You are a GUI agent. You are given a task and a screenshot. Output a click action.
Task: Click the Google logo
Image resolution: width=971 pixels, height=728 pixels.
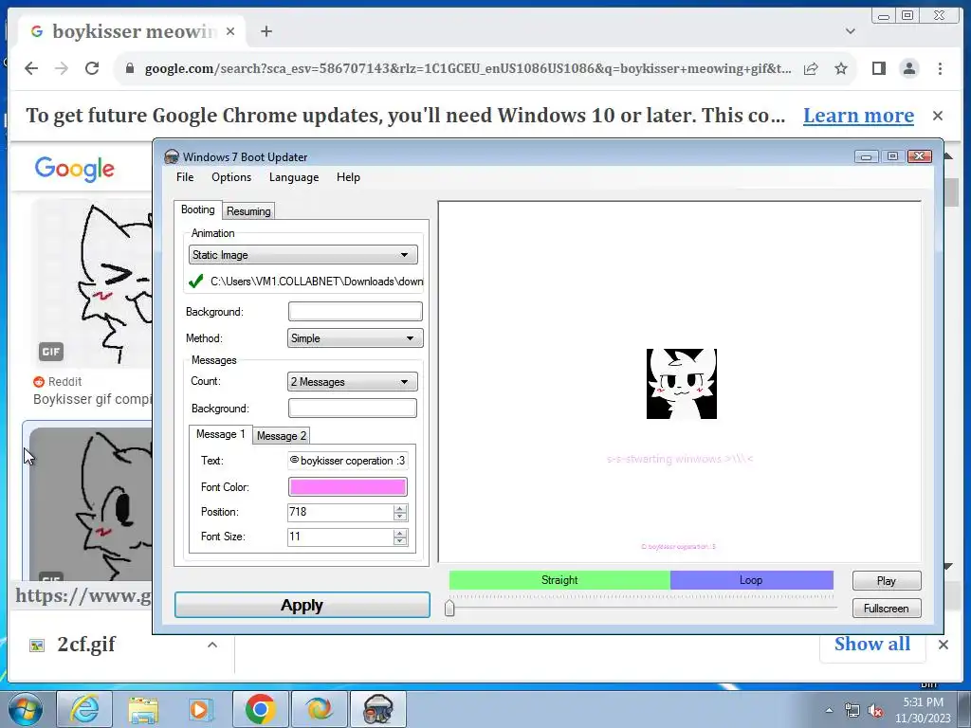[74, 169]
